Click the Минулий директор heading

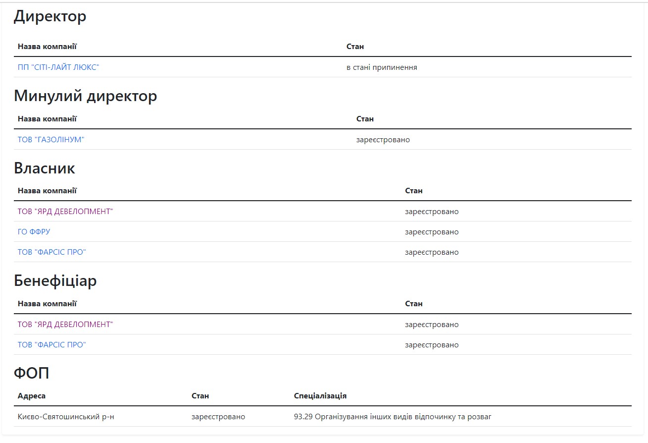[85, 96]
